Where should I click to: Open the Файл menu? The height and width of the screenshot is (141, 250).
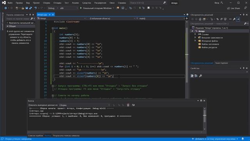coord(10,3)
